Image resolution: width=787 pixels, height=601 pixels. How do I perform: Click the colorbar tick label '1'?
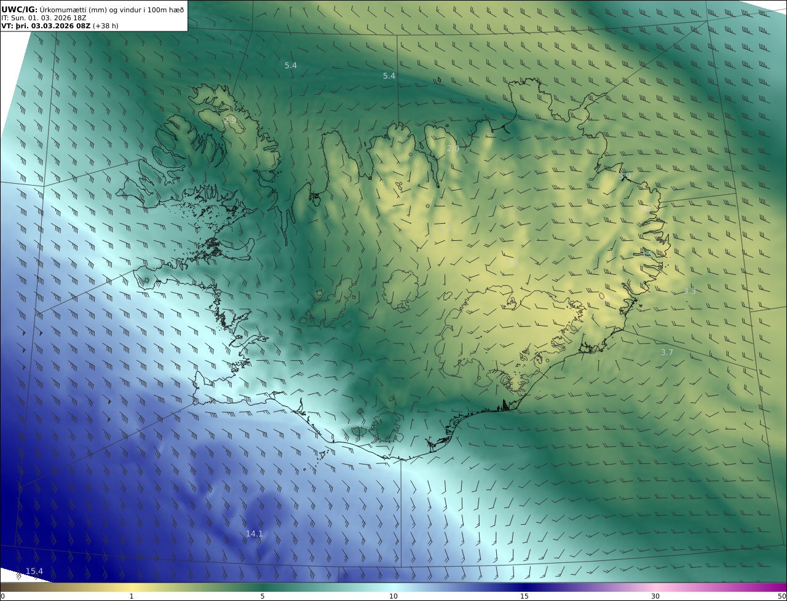131,596
